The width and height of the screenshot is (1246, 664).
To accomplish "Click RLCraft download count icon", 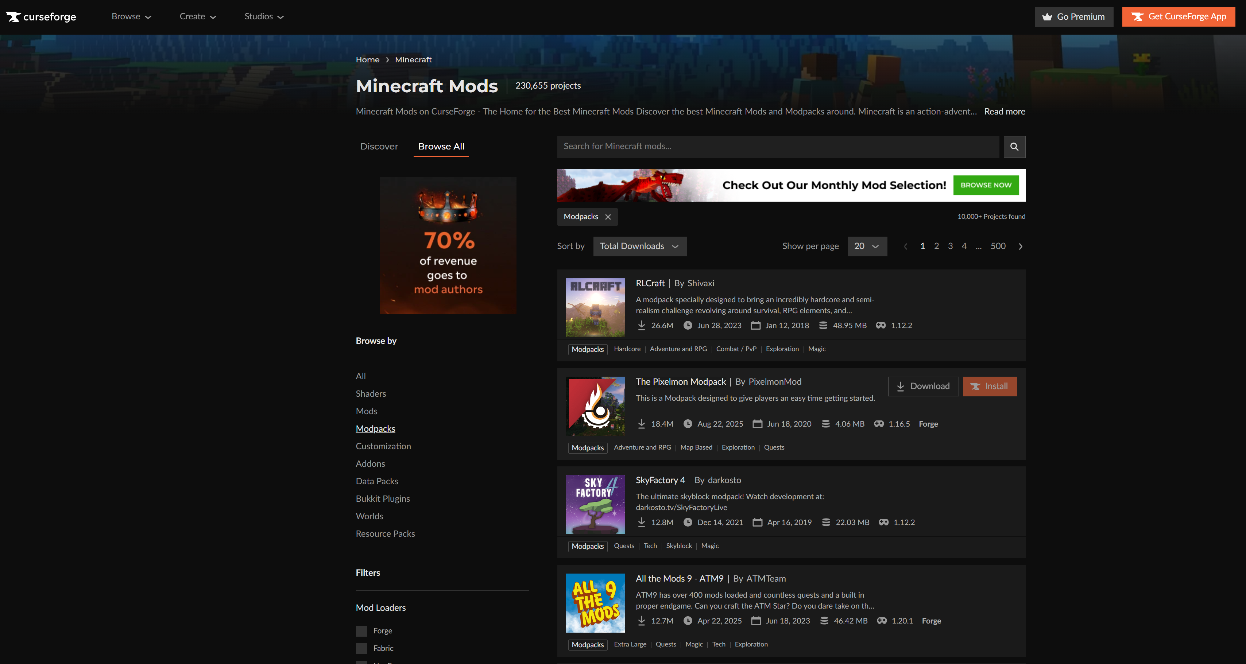I will [x=641, y=326].
